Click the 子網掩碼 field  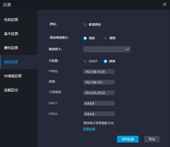point(99,93)
